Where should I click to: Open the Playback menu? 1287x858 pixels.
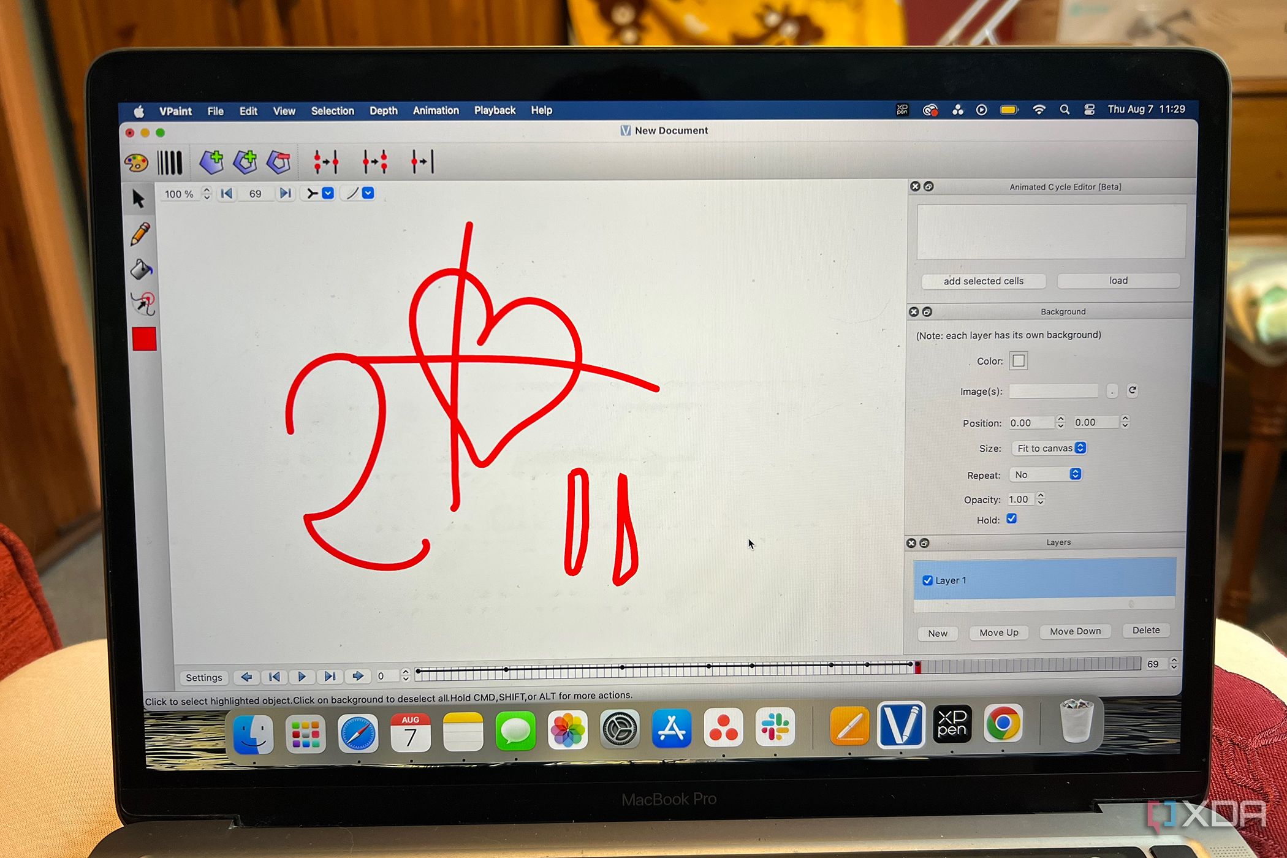(495, 110)
